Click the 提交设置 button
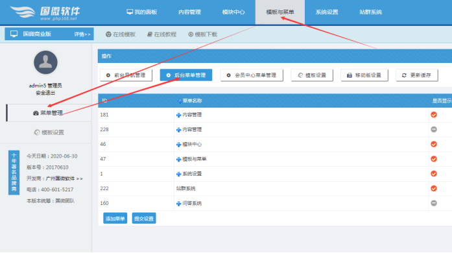Screen dimensions: 452x253 coord(144,219)
